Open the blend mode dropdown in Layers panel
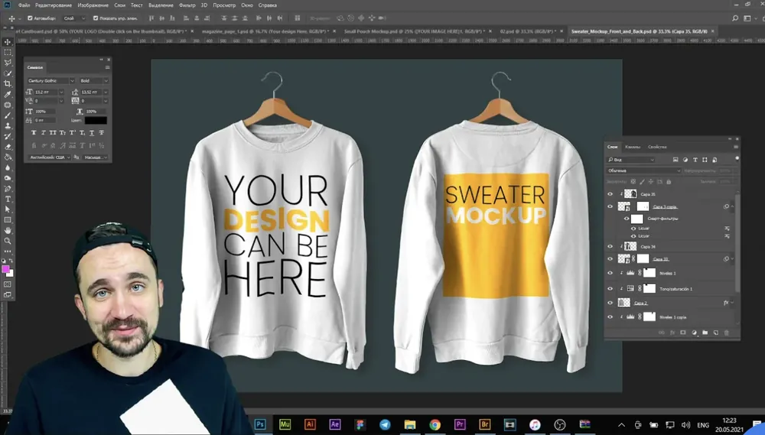Viewport: 765px width, 435px height. (x=643, y=170)
